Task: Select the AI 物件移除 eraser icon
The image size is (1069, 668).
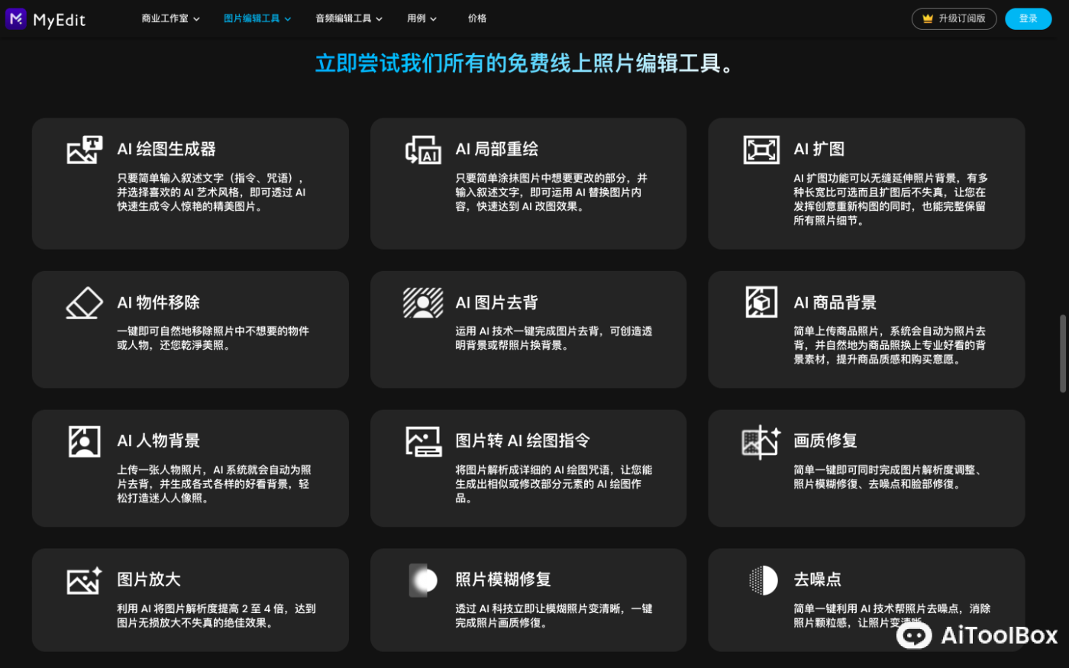Action: point(84,303)
